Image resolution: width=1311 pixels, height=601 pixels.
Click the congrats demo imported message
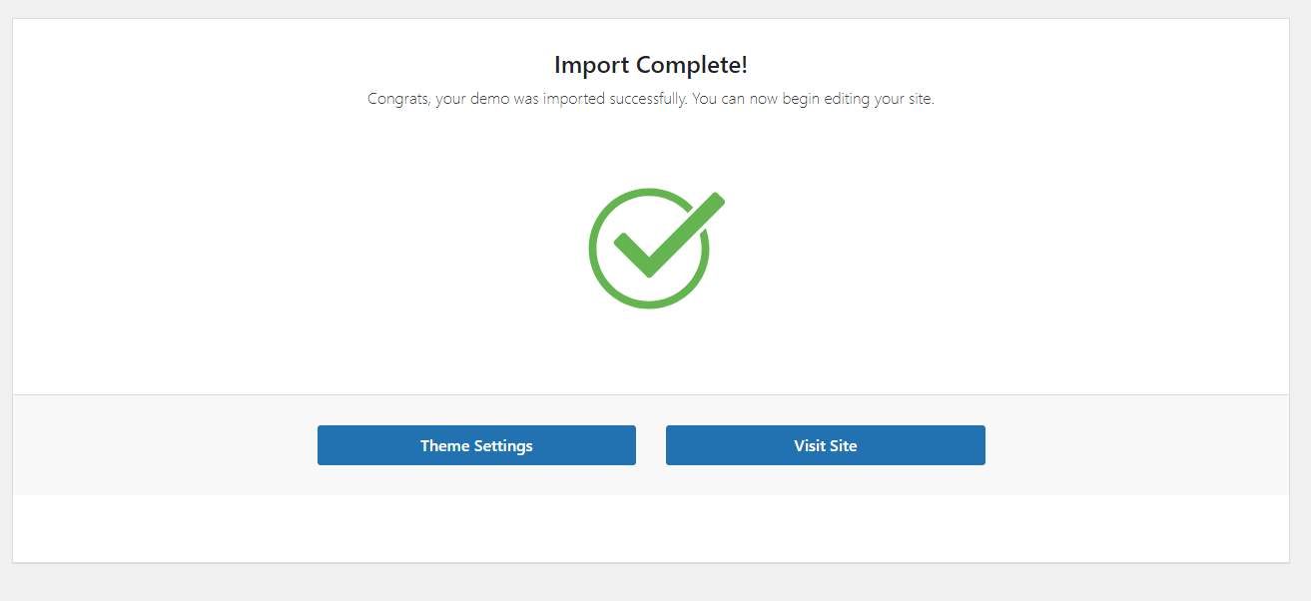pos(650,100)
